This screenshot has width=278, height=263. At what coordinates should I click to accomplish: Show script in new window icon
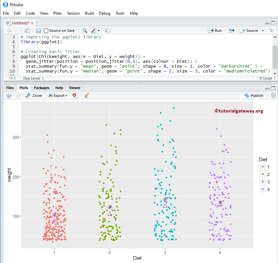pyautogui.click(x=27, y=31)
